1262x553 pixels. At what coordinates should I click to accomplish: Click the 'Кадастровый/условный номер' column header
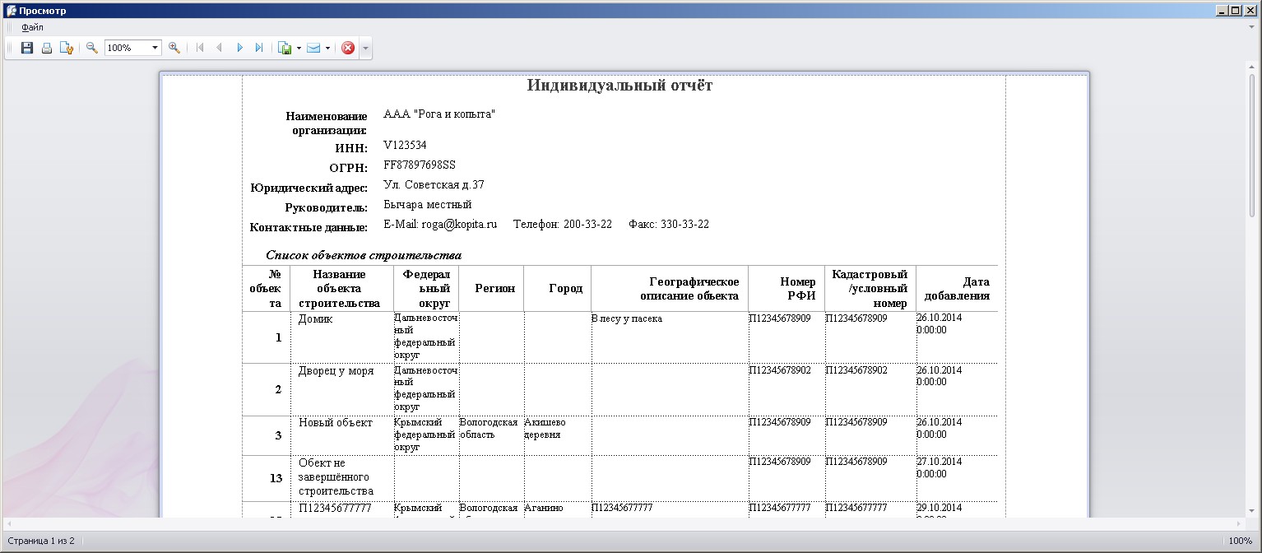870,288
